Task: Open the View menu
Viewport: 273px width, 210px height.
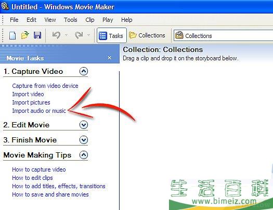Action: [x=50, y=20]
